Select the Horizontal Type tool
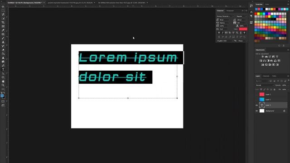This screenshot has width=290, height=163. coord(3,69)
